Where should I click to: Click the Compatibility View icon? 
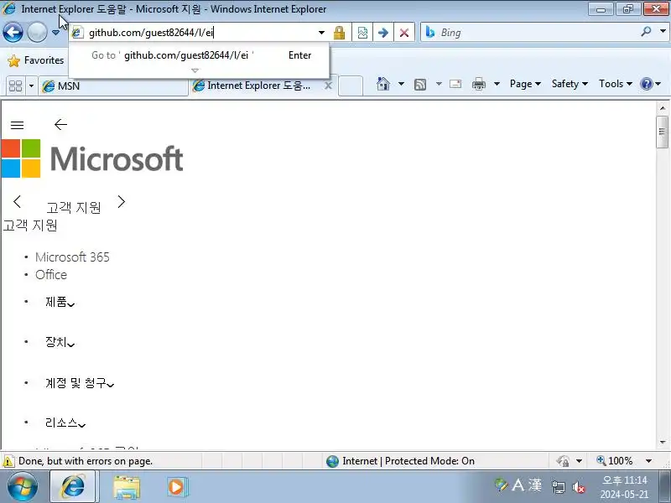tap(362, 33)
